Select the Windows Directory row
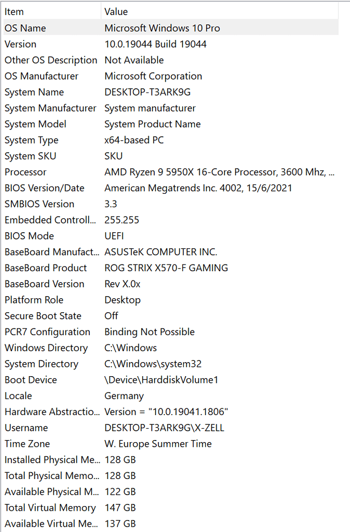 tap(171, 348)
